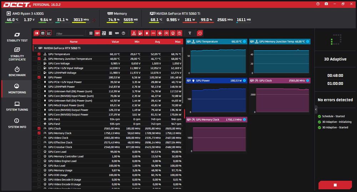The image size is (357, 192).
Task: Select the Monitoring section
Action: pos(17,89)
